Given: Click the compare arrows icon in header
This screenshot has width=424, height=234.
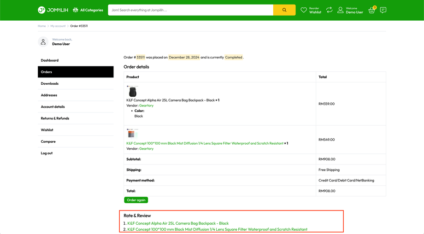Looking at the screenshot, I should tap(329, 10).
